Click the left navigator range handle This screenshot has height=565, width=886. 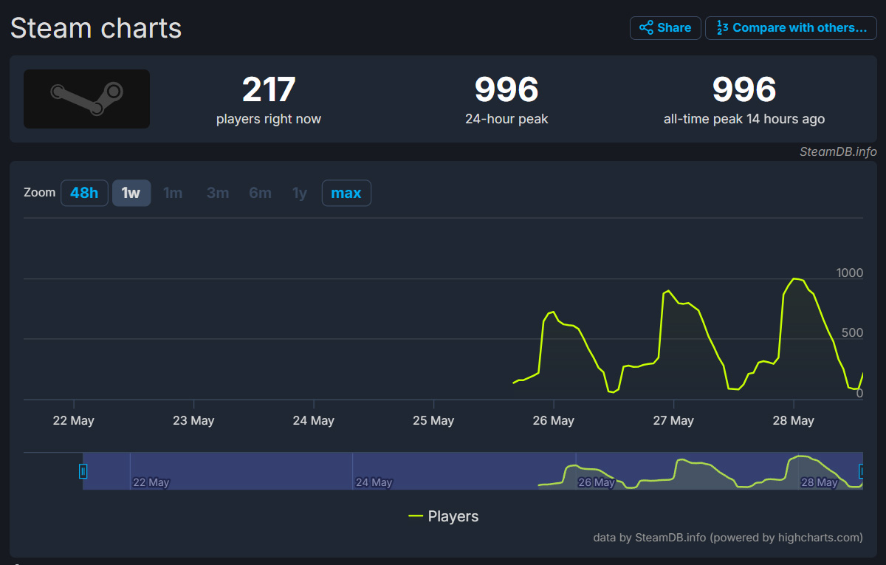83,470
